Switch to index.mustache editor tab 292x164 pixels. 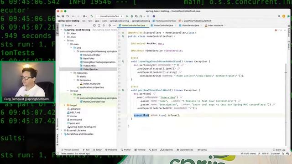point(215,26)
